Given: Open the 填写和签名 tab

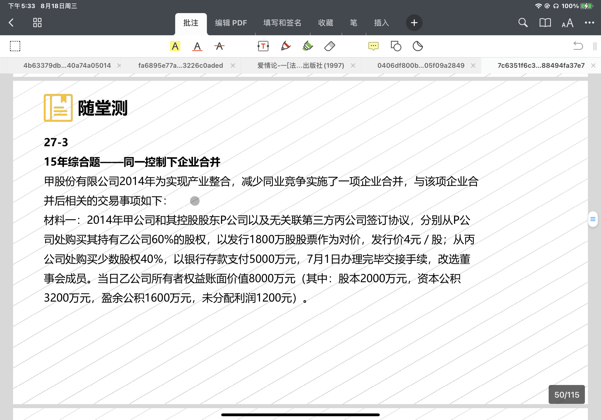Looking at the screenshot, I should tap(282, 23).
